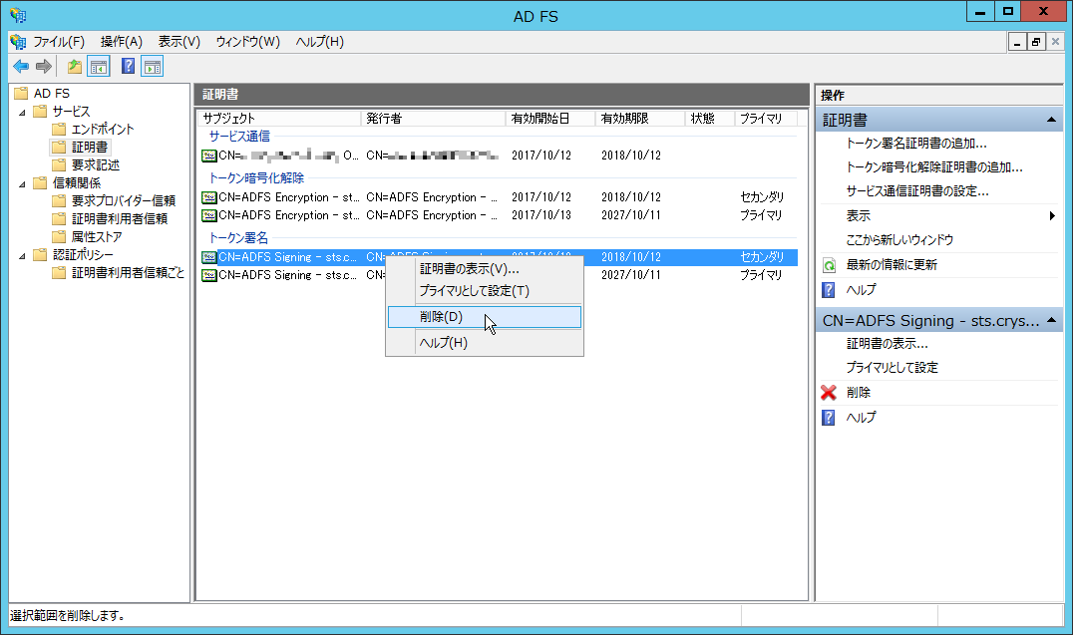Viewport: 1073px width, 635px height.
Task: Select 証明書利用者信頼 in the tree
Action: click(120, 219)
